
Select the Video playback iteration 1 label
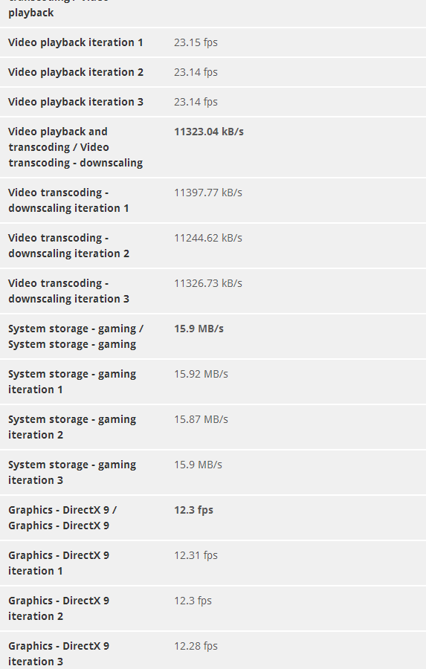tap(76, 42)
